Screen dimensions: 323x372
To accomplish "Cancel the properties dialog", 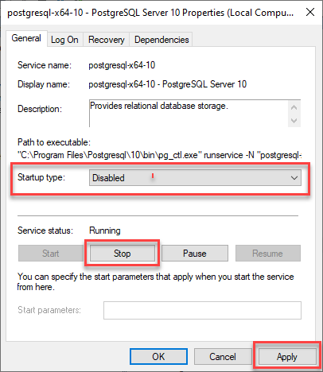I will point(223,357).
